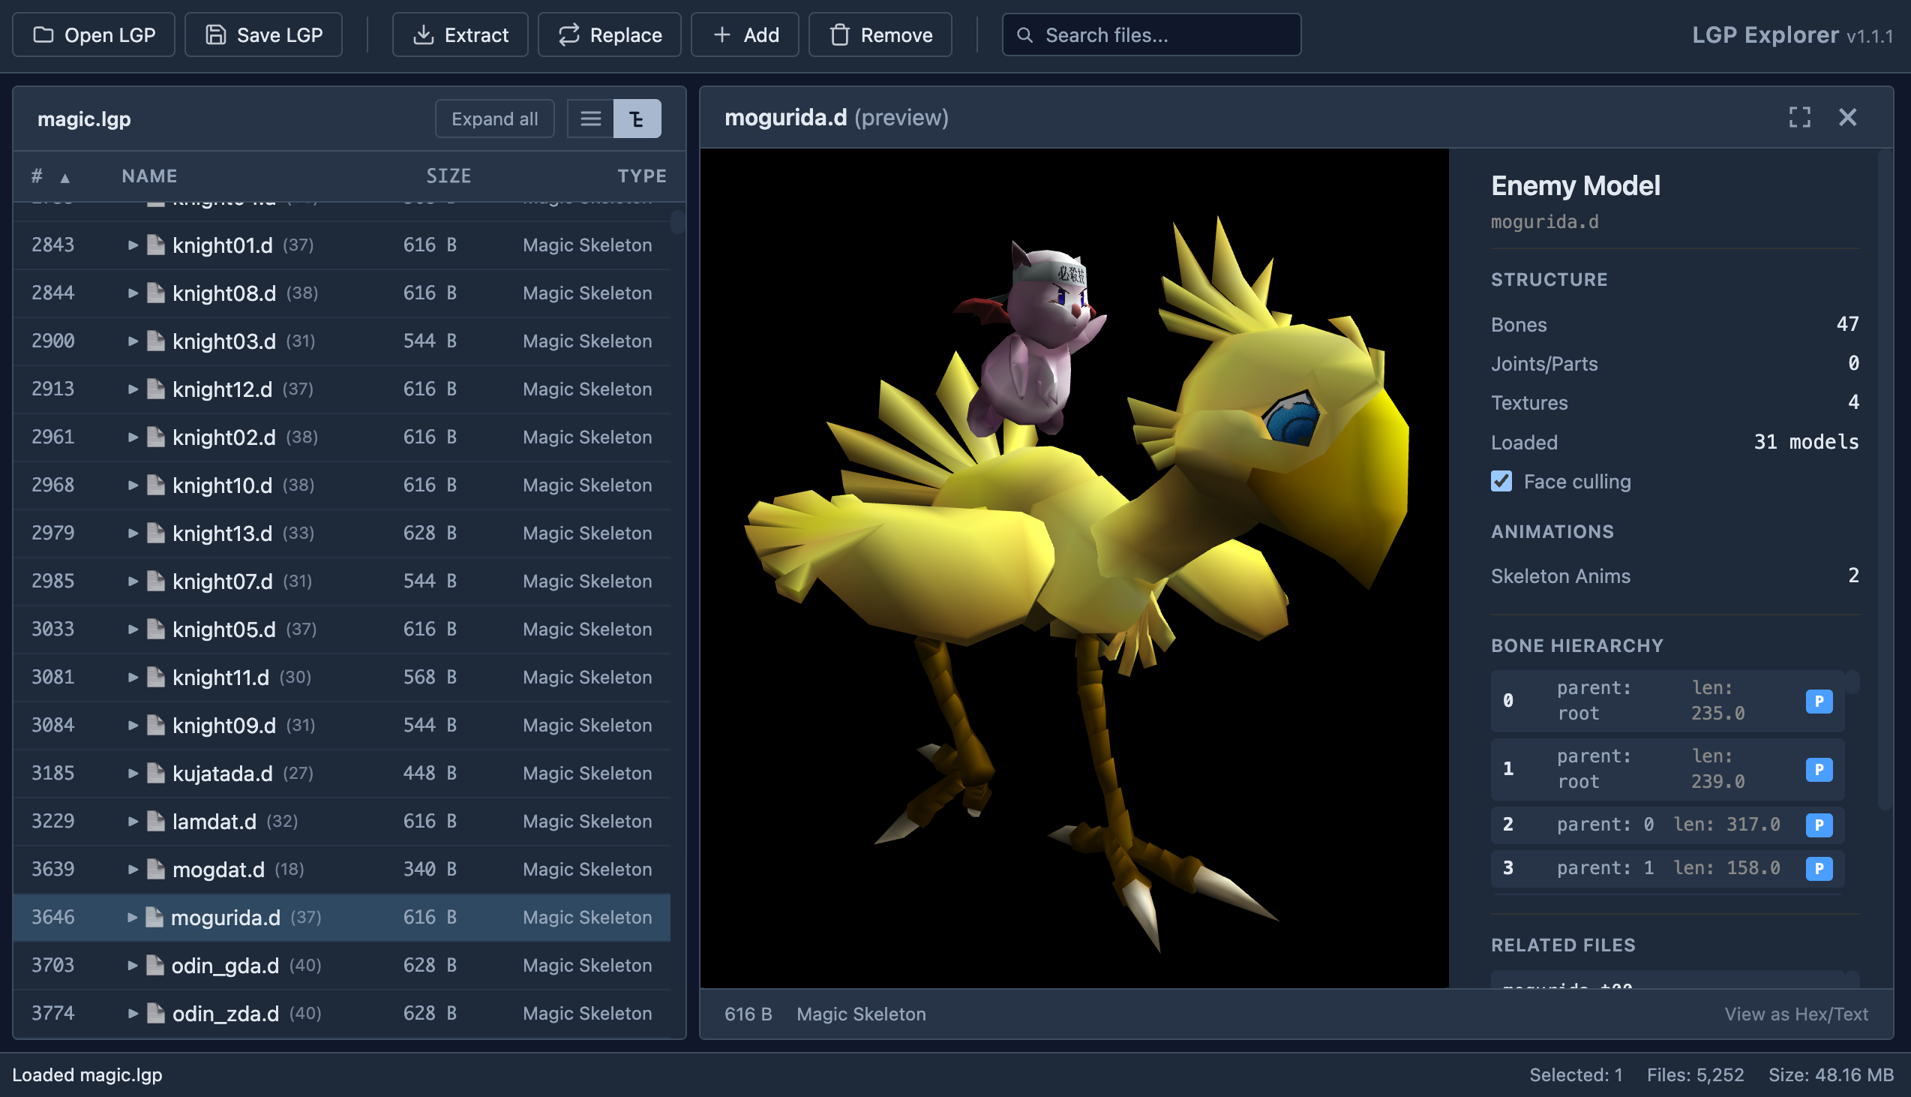Click the file icon of knight11.d
The image size is (1911, 1097).
click(x=156, y=678)
